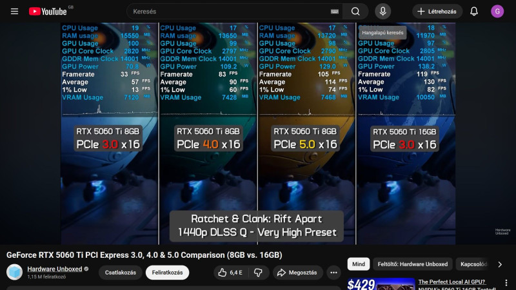Click the magnifier search button
The image size is (516, 290).
point(355,12)
